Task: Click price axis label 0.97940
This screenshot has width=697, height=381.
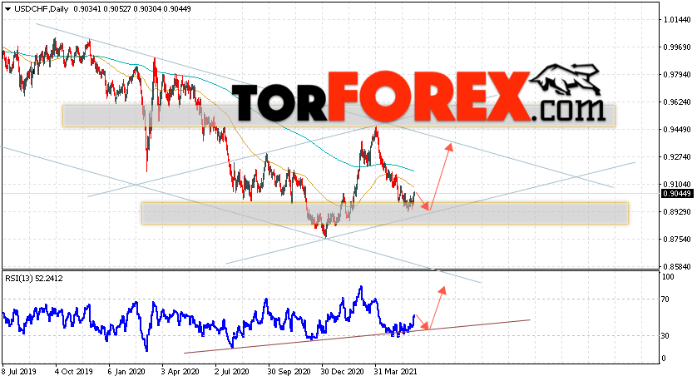Action: coord(677,75)
